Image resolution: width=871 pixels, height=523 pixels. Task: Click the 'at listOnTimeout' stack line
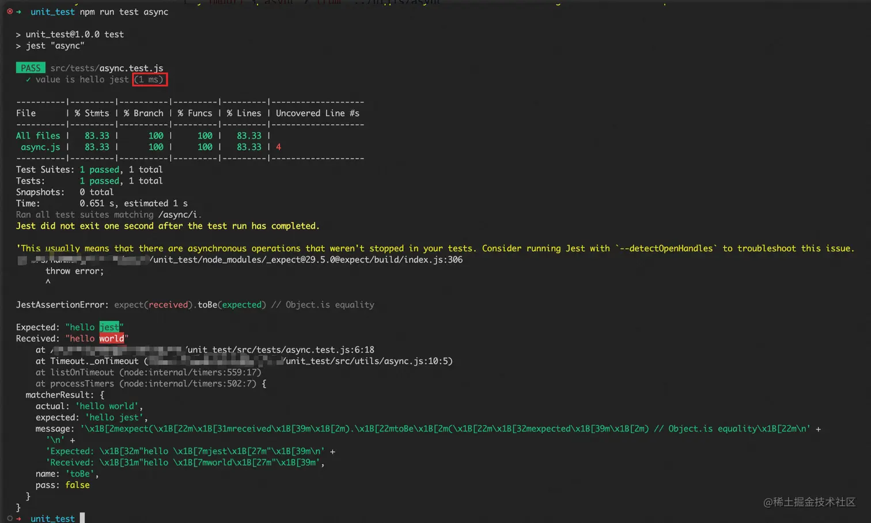coord(149,372)
